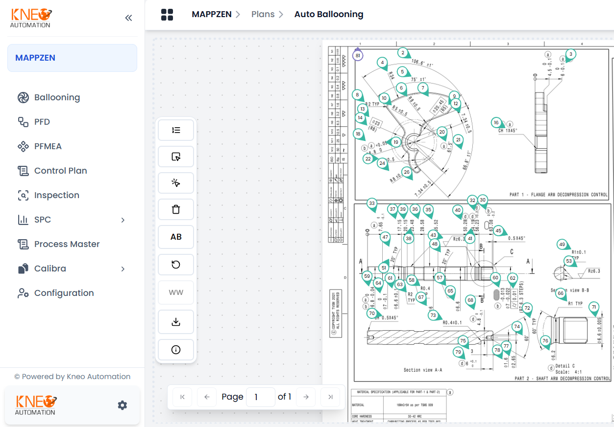614x427 pixels.
Task: Open the apps grid icon in header
Action: pyautogui.click(x=167, y=15)
